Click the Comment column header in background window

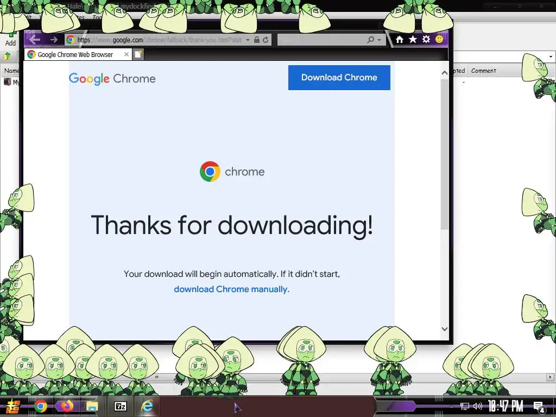(484, 71)
